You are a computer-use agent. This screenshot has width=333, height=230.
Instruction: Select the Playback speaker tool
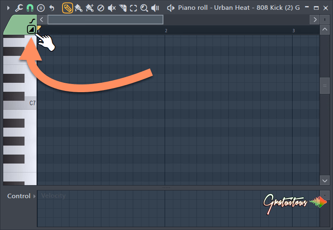[155, 8]
